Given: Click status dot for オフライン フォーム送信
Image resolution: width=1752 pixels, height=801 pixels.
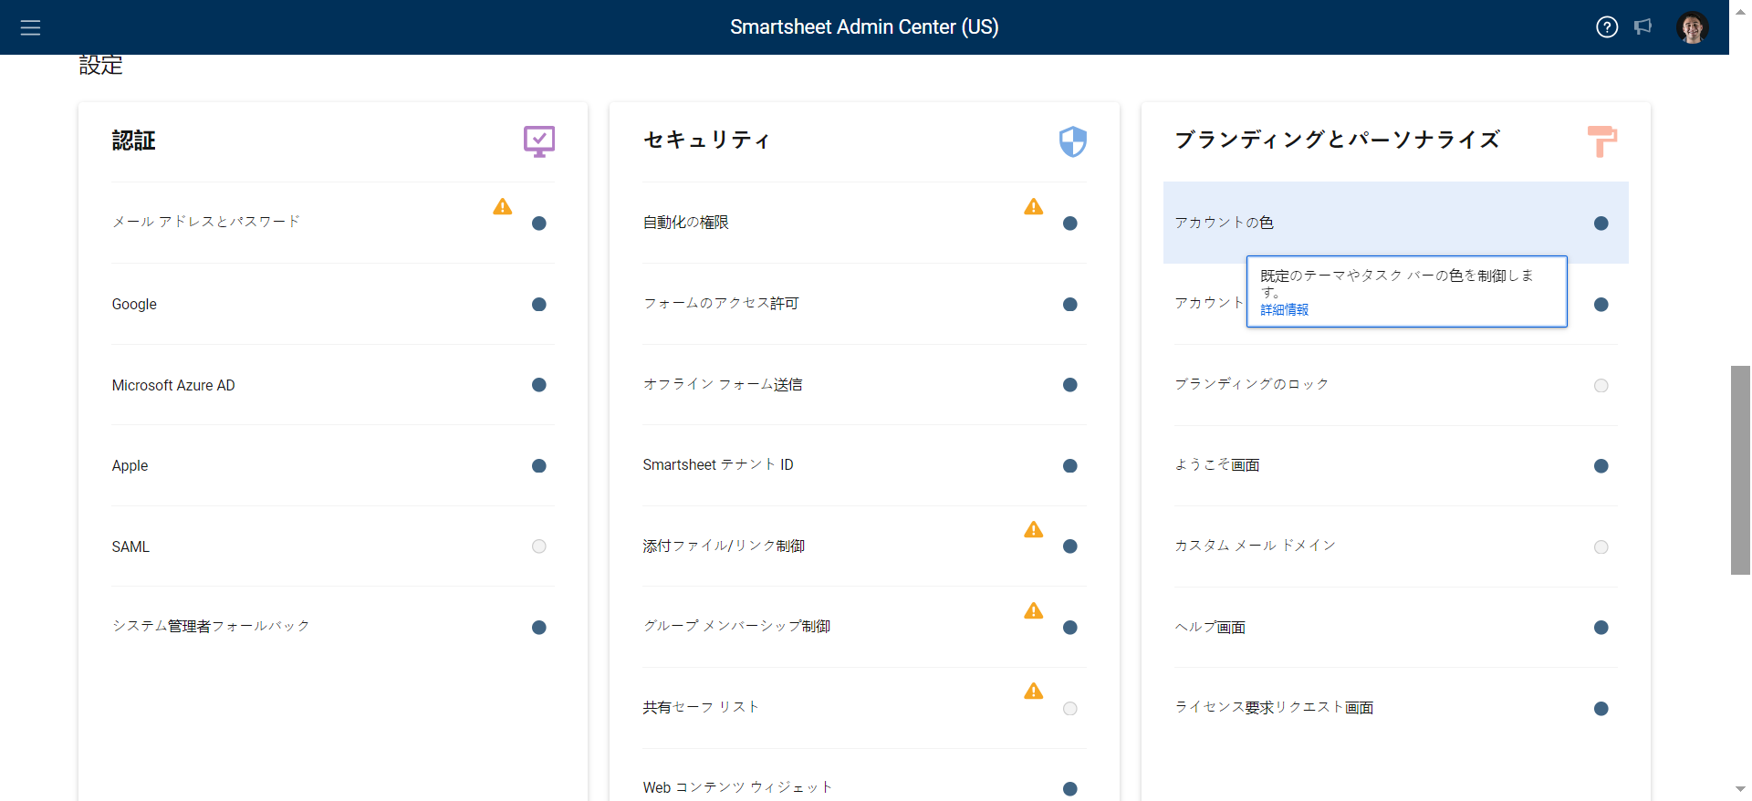Looking at the screenshot, I should tap(1070, 385).
